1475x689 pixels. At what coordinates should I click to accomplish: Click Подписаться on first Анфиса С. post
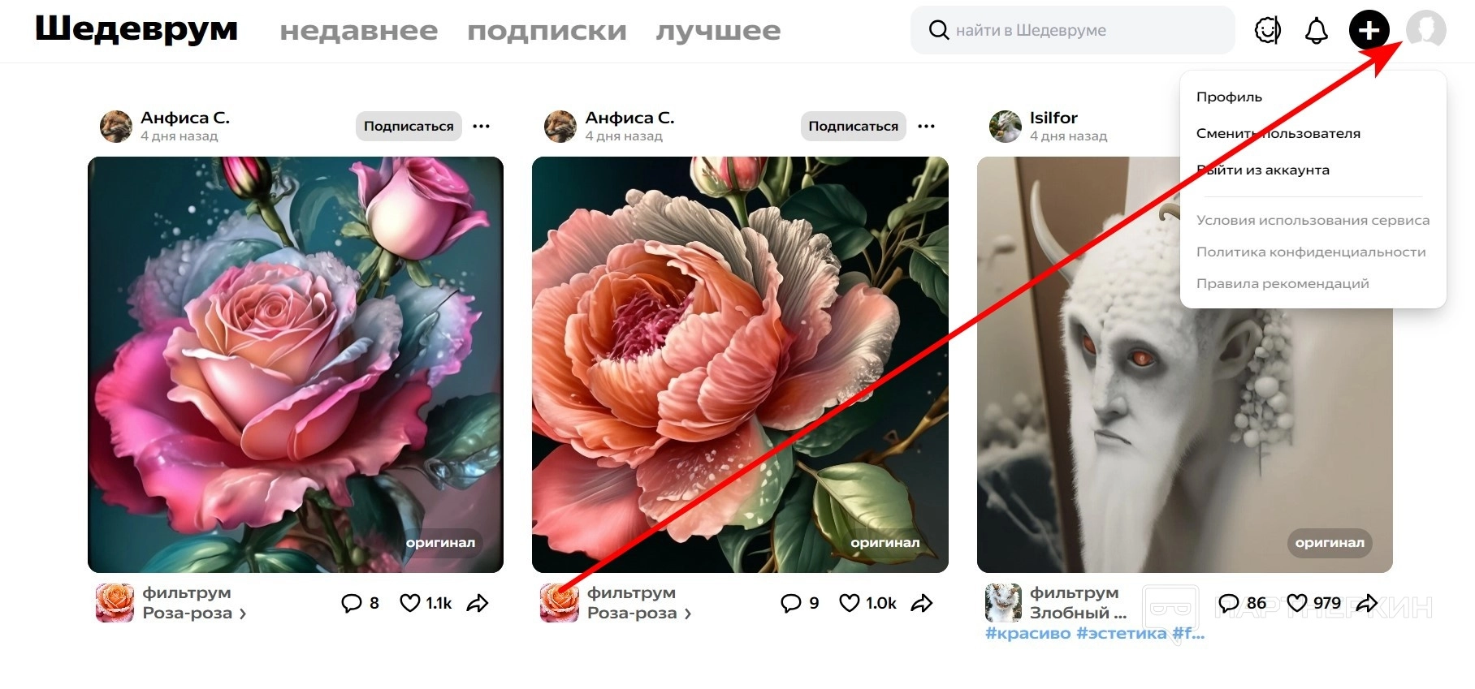click(x=409, y=126)
